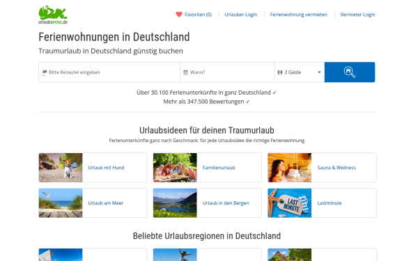Select the Urlaub in den Bergen link

coord(226,203)
